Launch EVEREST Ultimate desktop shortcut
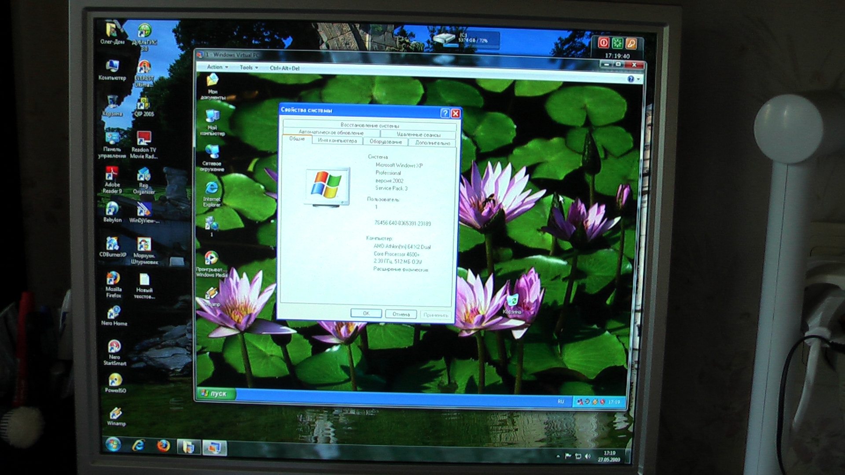 pos(144,73)
